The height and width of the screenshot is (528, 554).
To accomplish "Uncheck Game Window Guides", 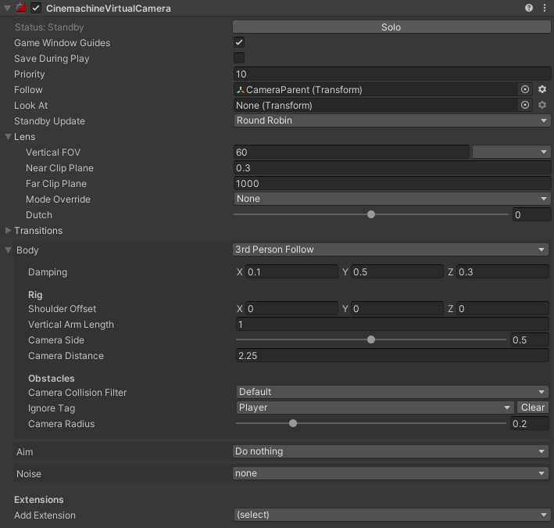I will point(239,43).
